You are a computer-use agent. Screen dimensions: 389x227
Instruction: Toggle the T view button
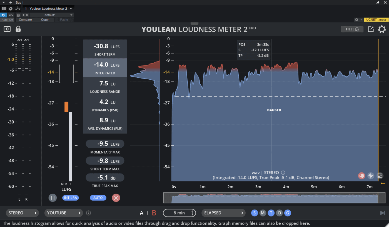(x=271, y=213)
